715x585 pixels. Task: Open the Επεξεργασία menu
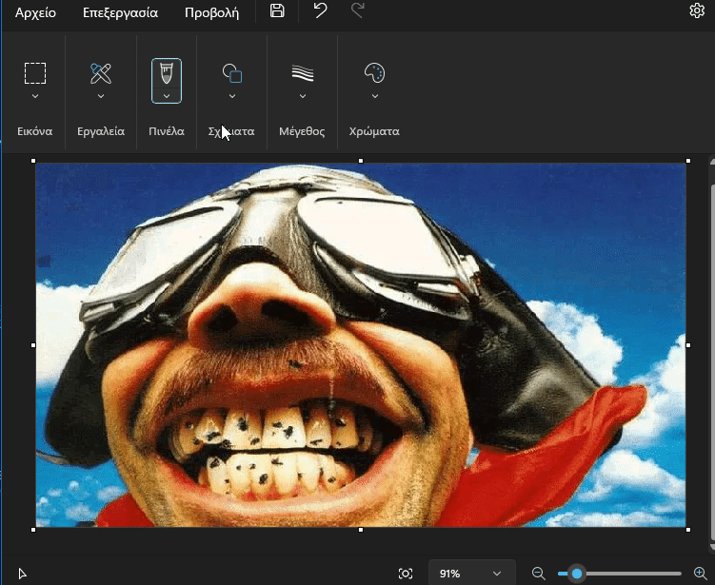click(120, 12)
